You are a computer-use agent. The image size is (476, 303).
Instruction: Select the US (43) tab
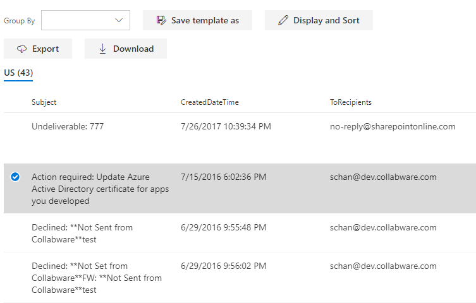pyautogui.click(x=18, y=73)
